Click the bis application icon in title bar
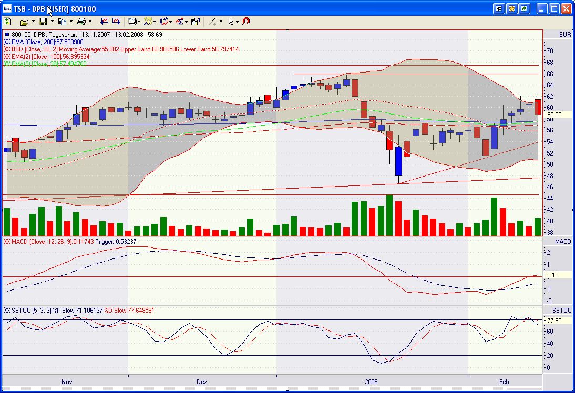575x393 pixels. point(7,8)
